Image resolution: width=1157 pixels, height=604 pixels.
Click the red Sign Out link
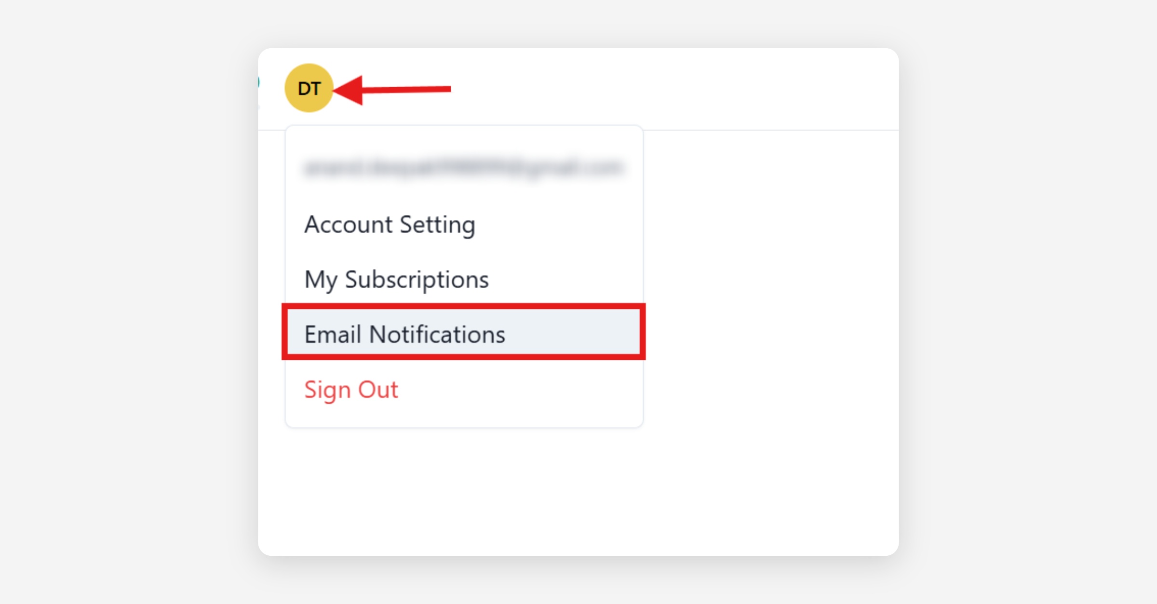click(351, 389)
